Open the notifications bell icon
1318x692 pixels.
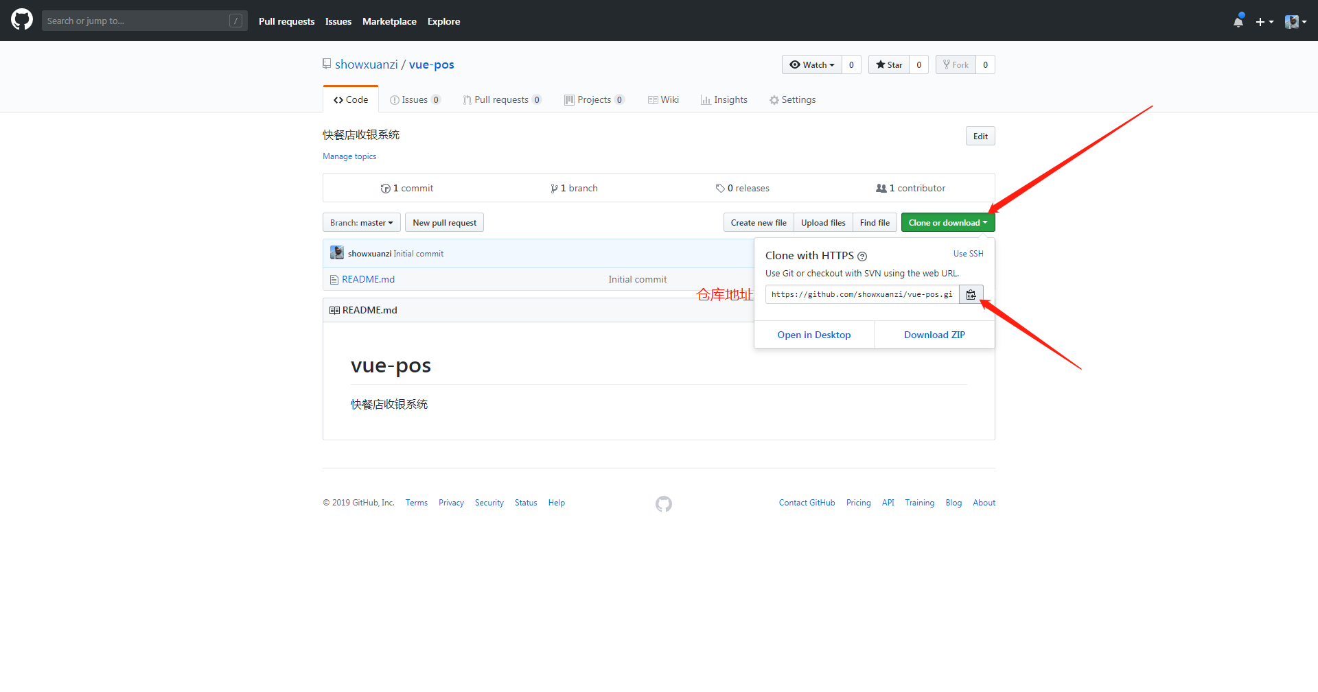point(1238,21)
